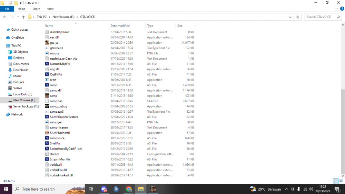Open the recent locations dropdown arrow
This screenshot has height=194, width=345.
pos(18,17)
